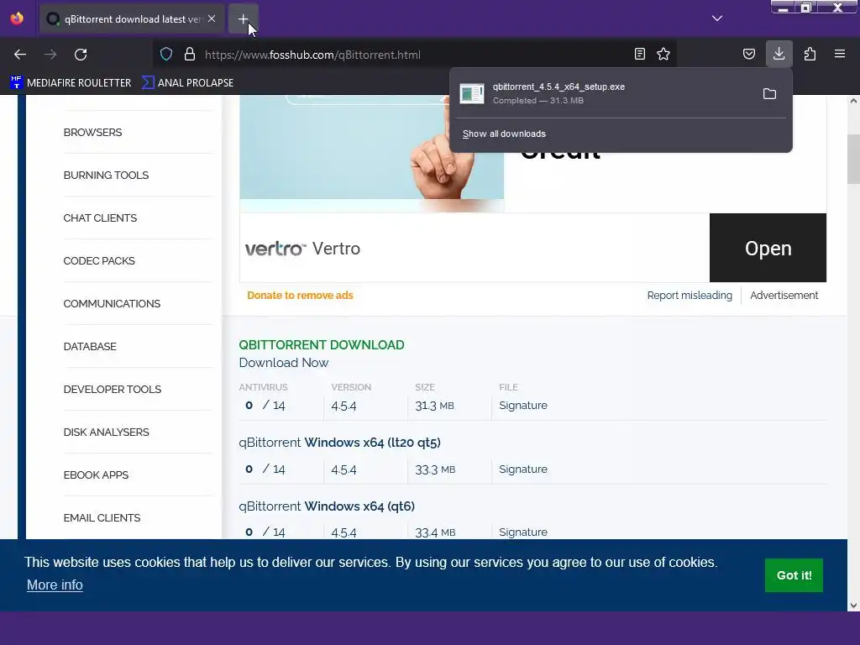Restore down the Firefox window
The width and height of the screenshot is (860, 645).
tap(805, 7)
